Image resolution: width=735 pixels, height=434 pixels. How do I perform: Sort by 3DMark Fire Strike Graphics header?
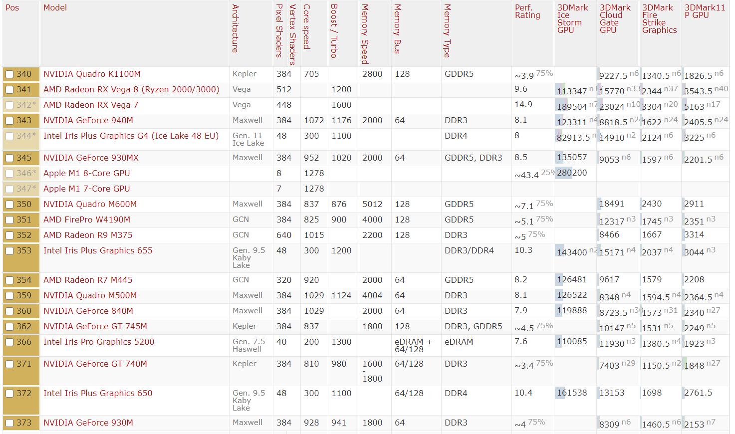(x=660, y=19)
